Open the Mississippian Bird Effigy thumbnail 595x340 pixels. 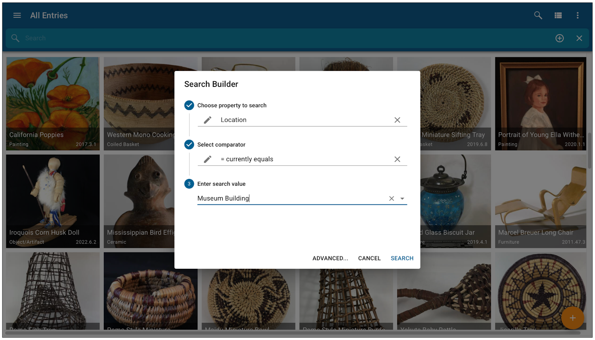pos(139,201)
